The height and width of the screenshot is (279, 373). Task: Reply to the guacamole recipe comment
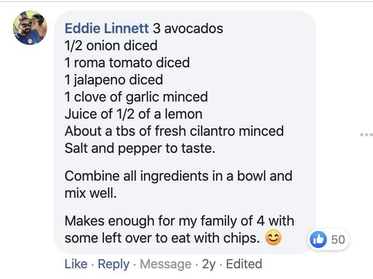113,264
